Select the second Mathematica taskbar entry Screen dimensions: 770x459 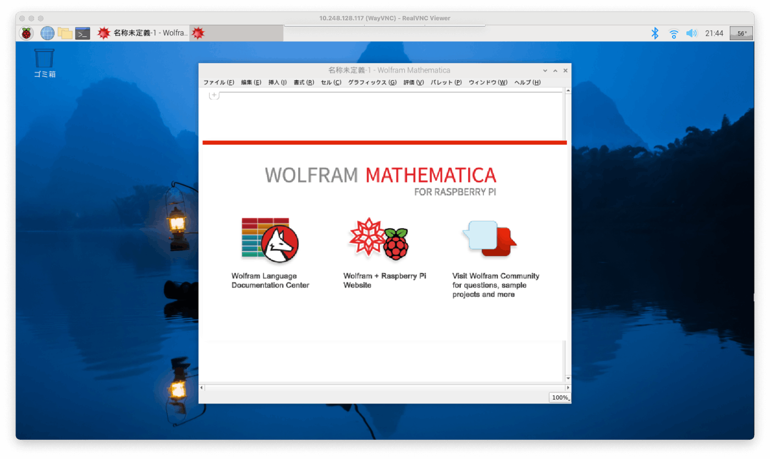click(237, 34)
